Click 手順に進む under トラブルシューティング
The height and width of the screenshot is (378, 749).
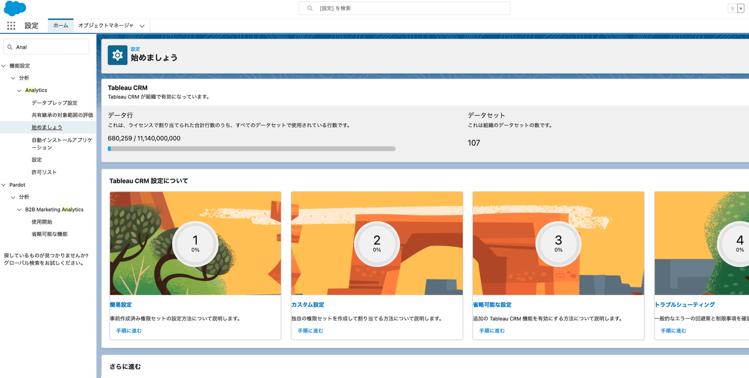pos(673,331)
